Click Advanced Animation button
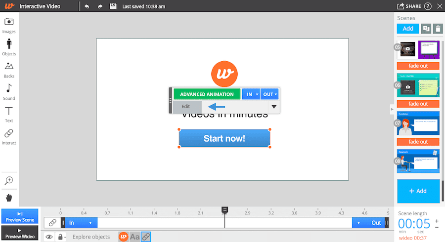This screenshot has height=242, width=445. click(x=207, y=94)
